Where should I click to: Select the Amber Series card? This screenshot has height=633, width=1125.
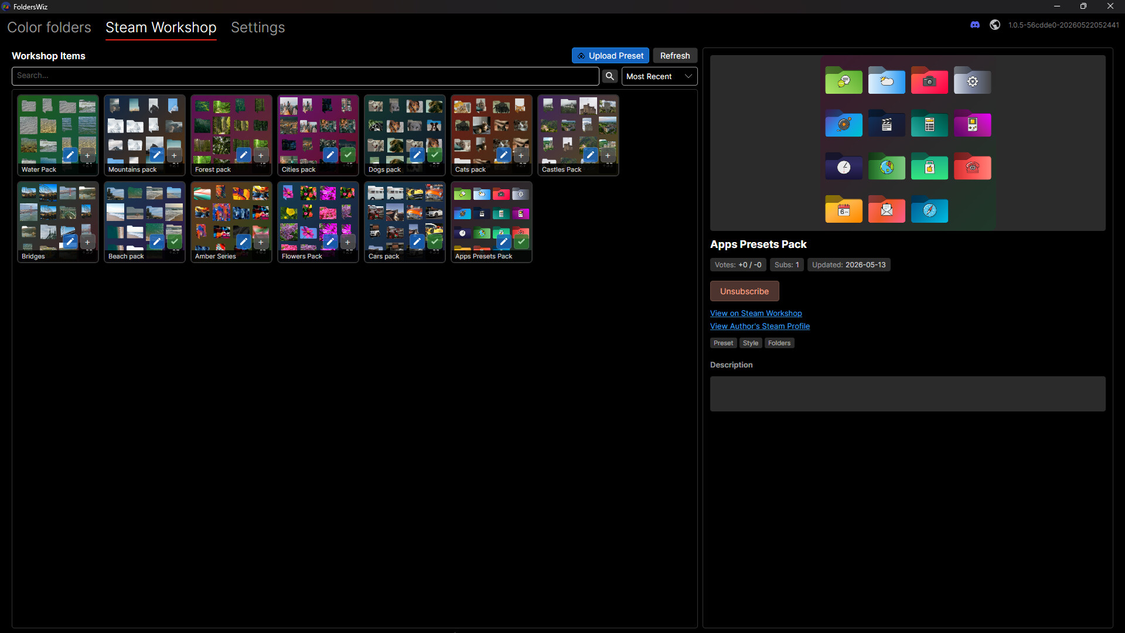click(x=231, y=222)
